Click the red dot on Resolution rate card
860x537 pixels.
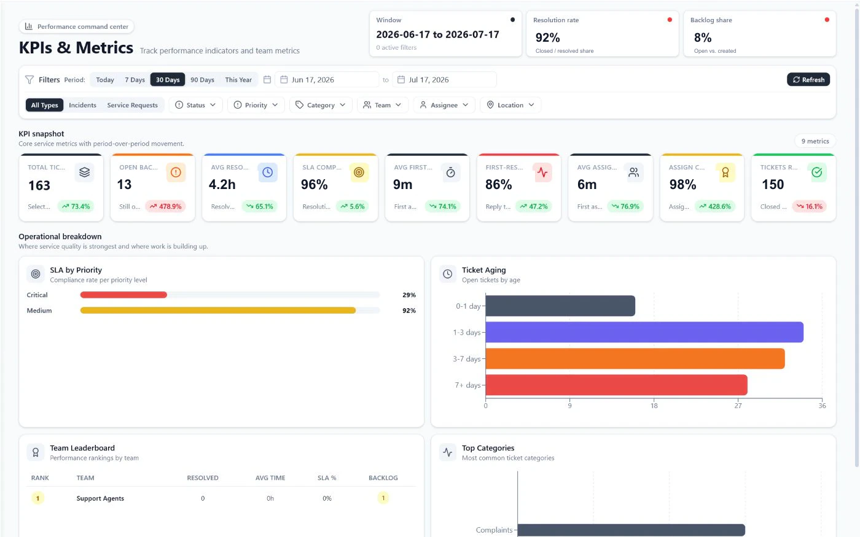(x=670, y=20)
